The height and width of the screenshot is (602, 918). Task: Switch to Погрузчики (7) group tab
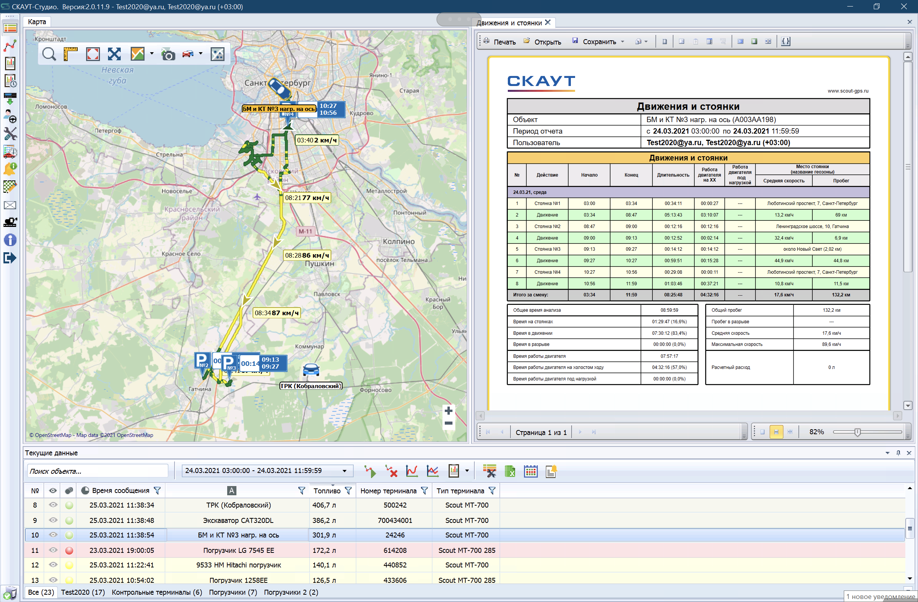[x=233, y=592]
